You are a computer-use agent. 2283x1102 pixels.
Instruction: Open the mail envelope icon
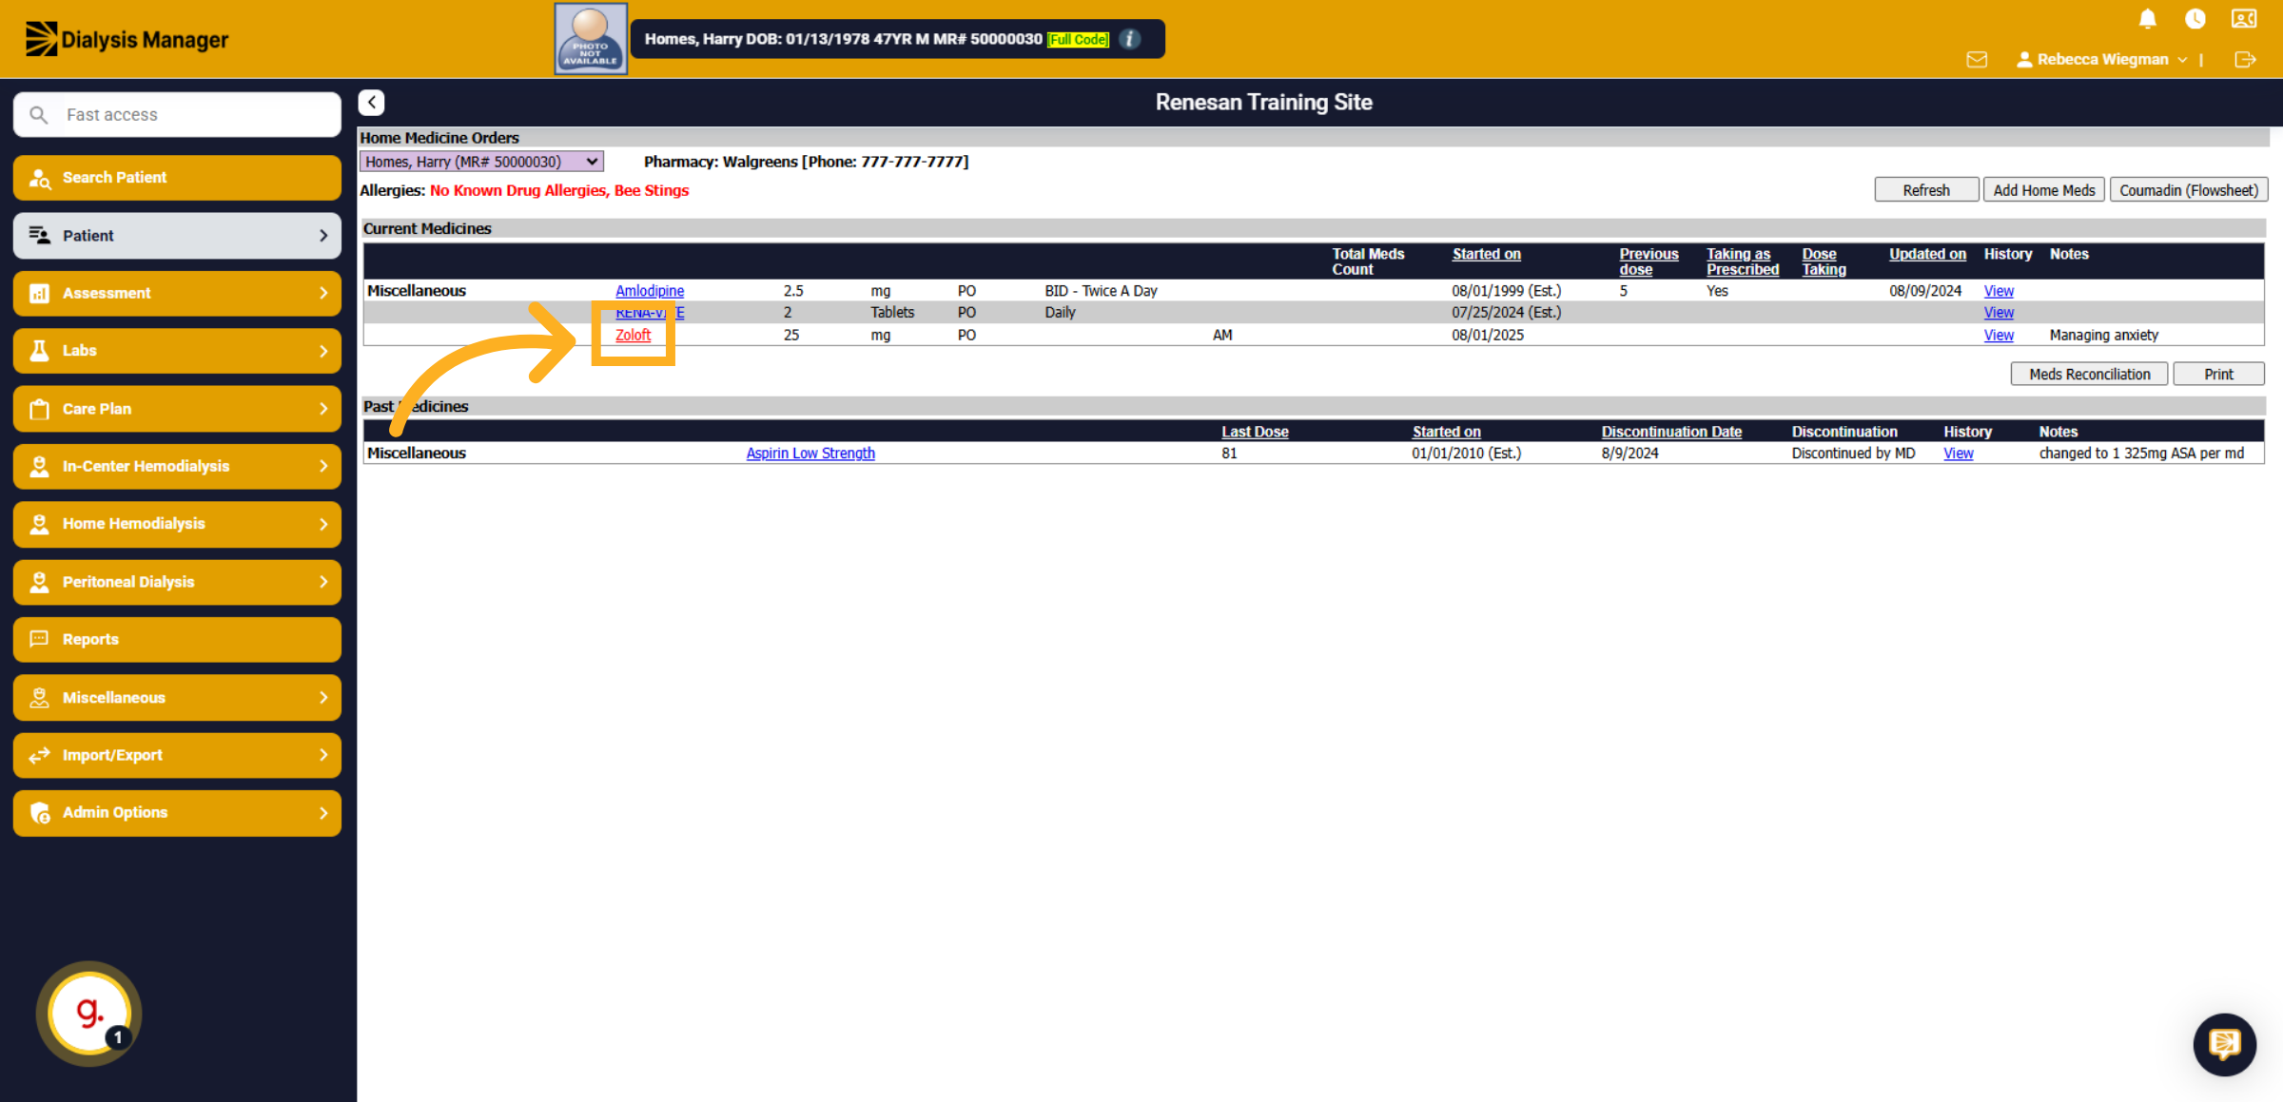click(1977, 60)
